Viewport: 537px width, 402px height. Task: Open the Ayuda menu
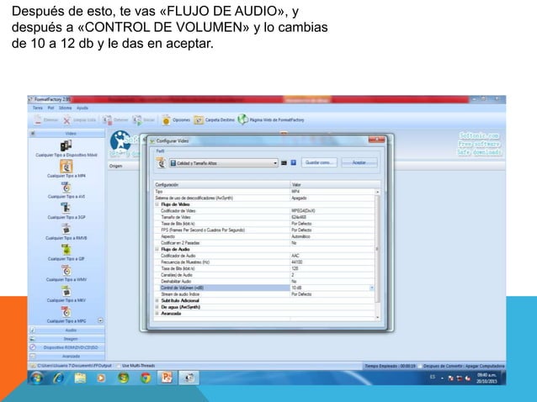click(x=82, y=108)
